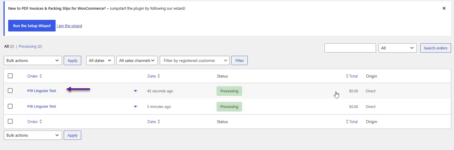Click Processing status badge of order #18
This screenshot has height=150, width=454.
[x=229, y=107]
